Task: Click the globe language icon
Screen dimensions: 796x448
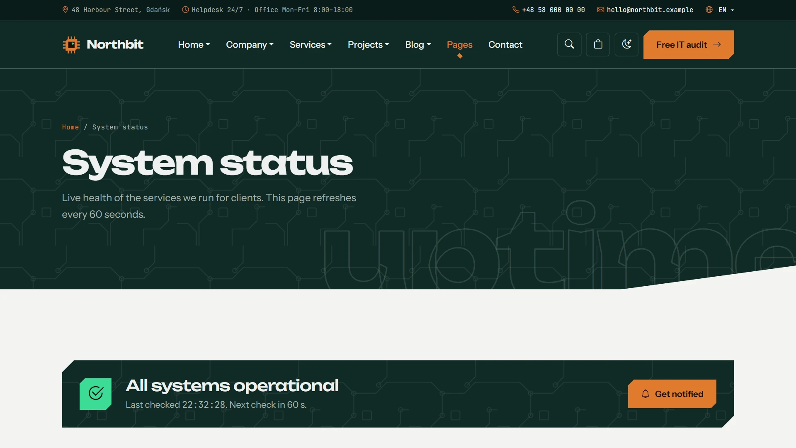Action: click(709, 10)
